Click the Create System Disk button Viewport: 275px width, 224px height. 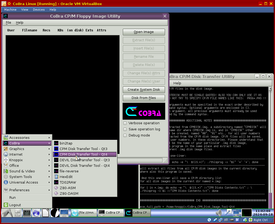pos(144,90)
